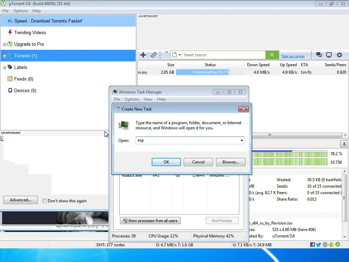Click the Trending Videos lightning icon

point(10,32)
